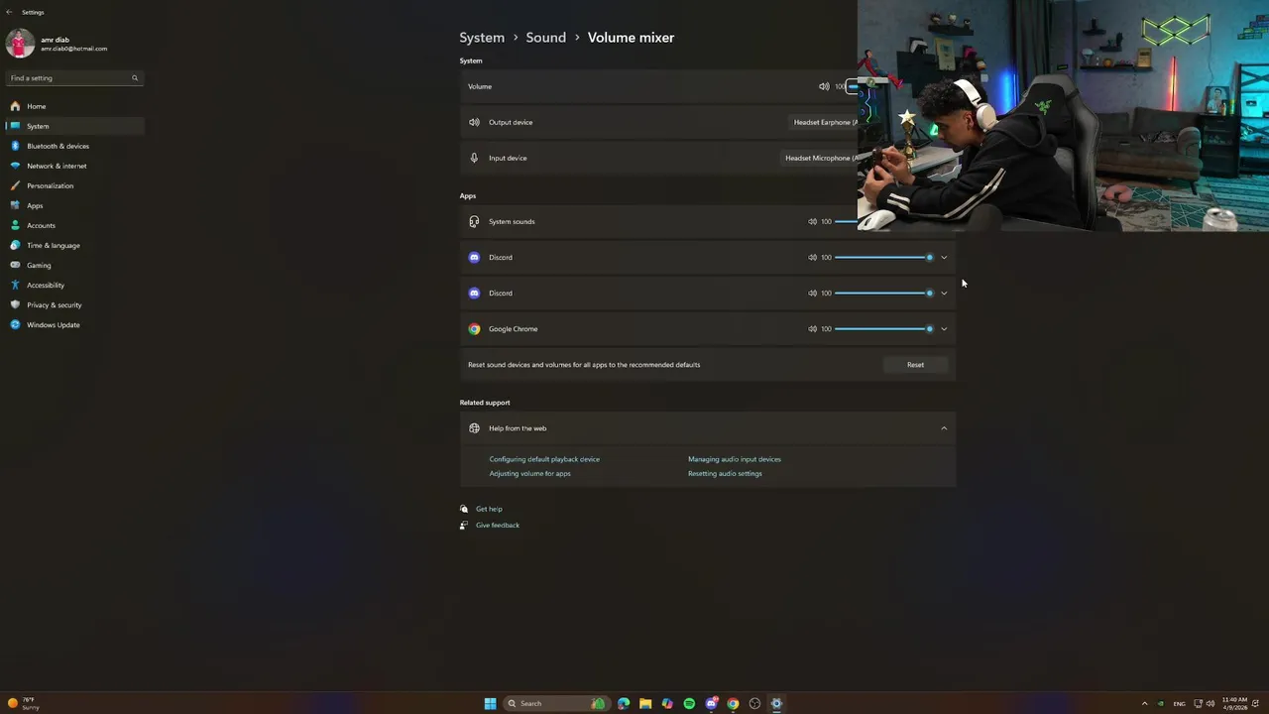The image size is (1269, 714).
Task: Open the network tray icon
Action: pyautogui.click(x=1198, y=704)
